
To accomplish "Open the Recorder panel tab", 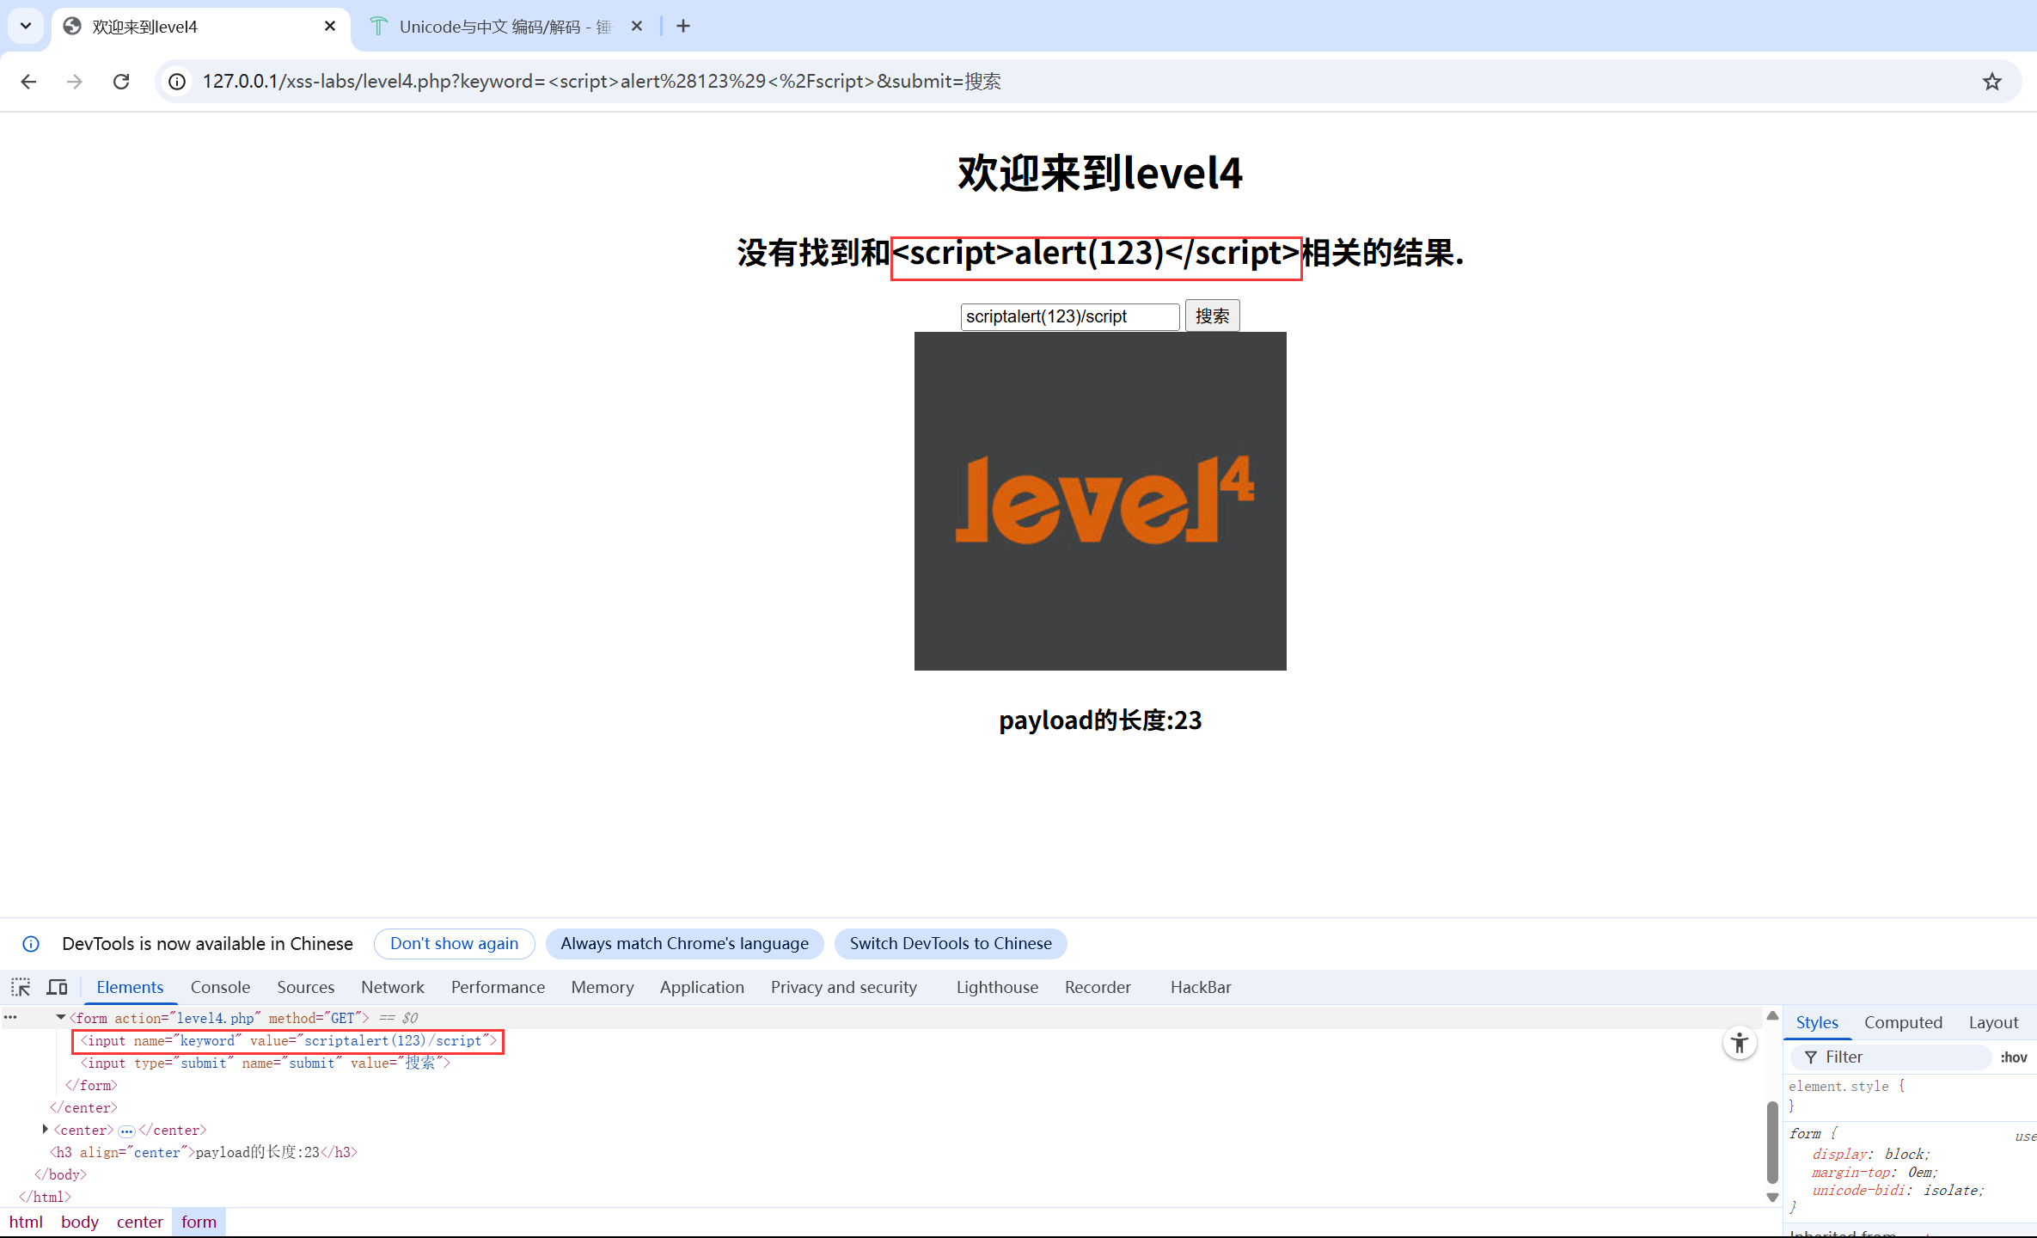I will pos(1098,987).
